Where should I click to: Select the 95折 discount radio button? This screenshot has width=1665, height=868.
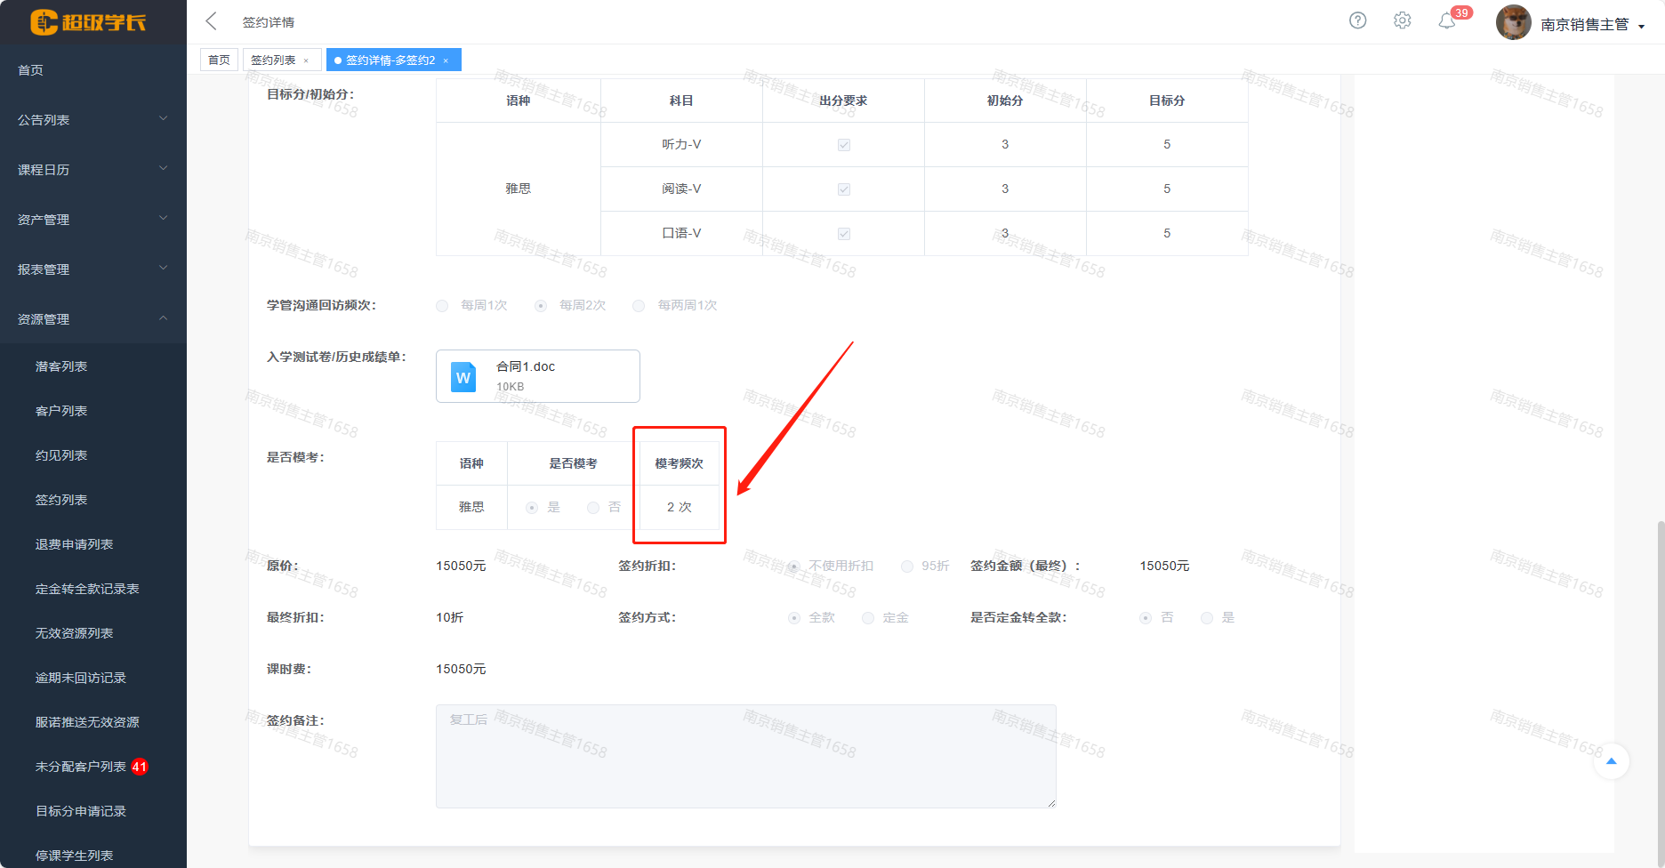(x=907, y=567)
